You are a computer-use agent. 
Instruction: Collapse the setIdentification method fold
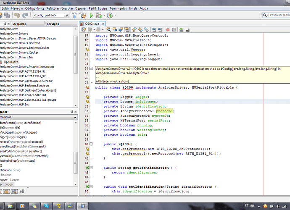(91, 186)
